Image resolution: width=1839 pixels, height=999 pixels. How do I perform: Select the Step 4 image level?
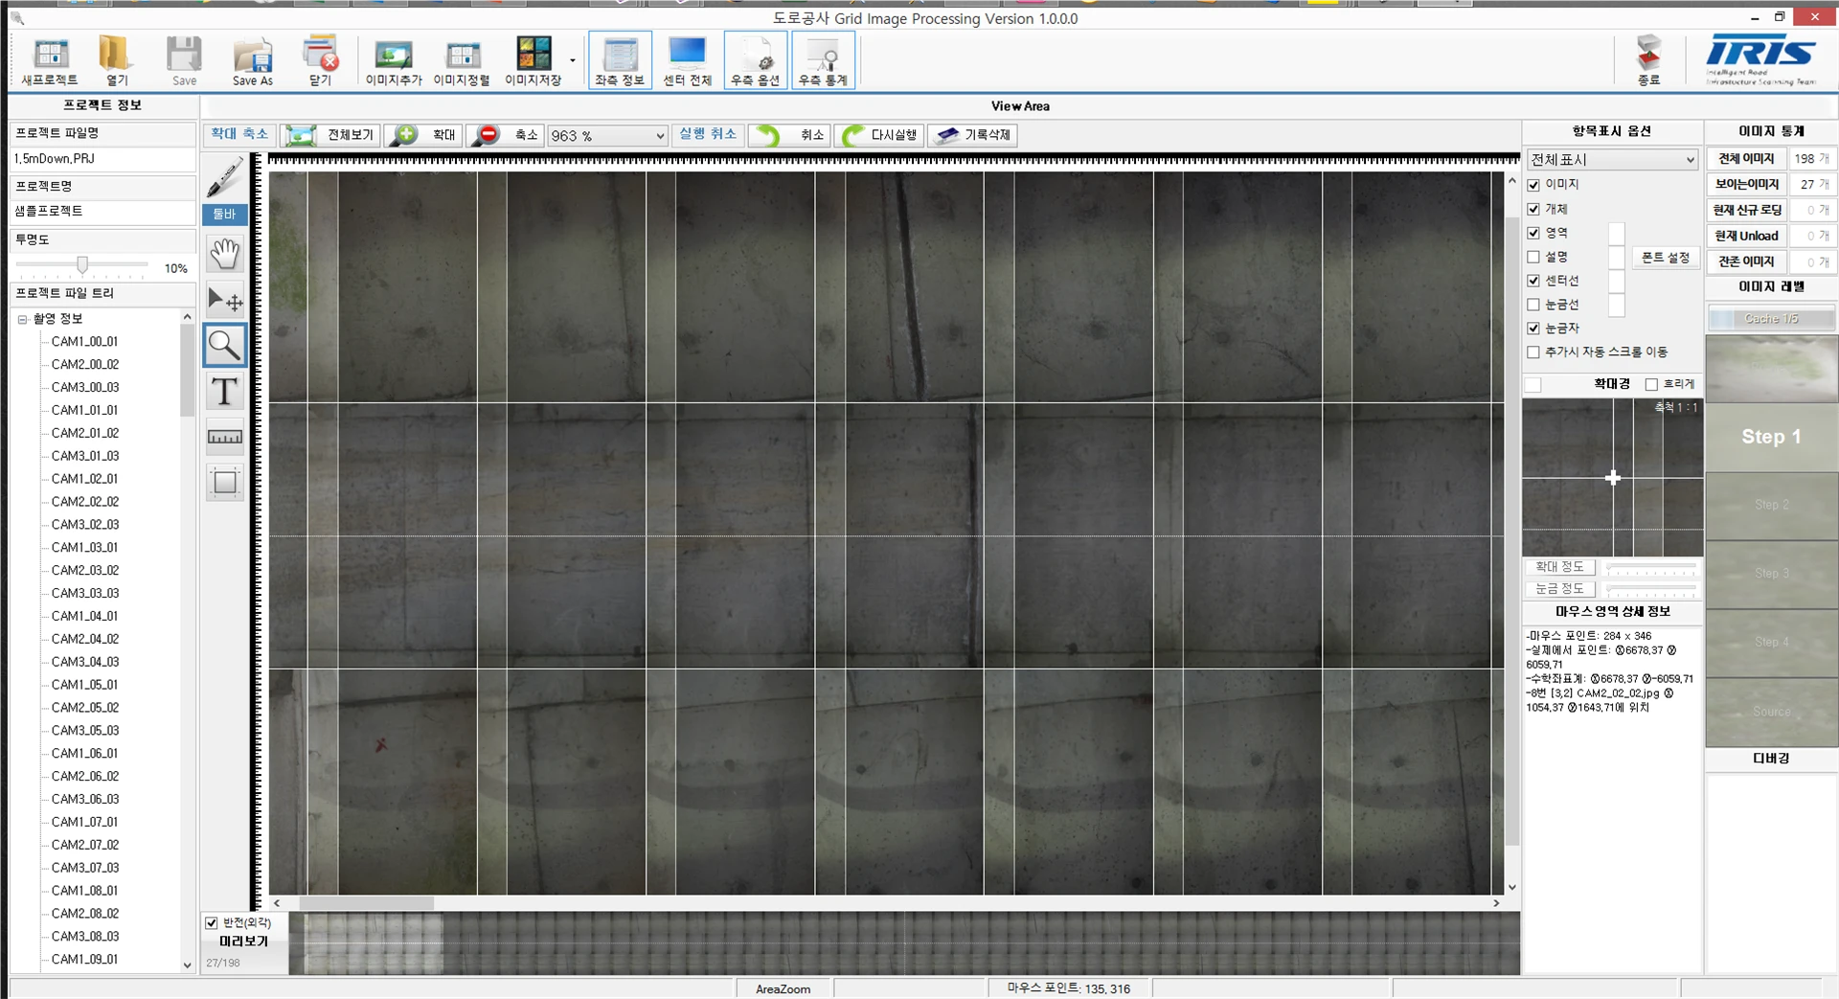(x=1771, y=643)
